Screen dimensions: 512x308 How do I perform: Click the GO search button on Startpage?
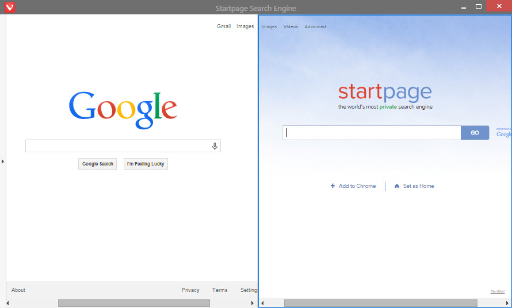(x=475, y=133)
